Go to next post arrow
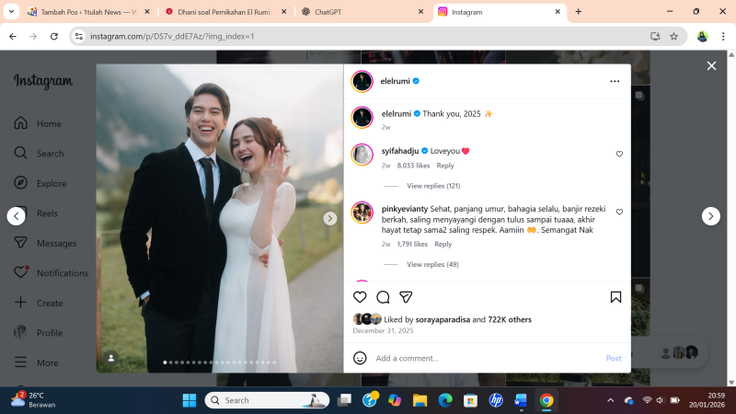Viewport: 736px width, 414px height. click(710, 216)
